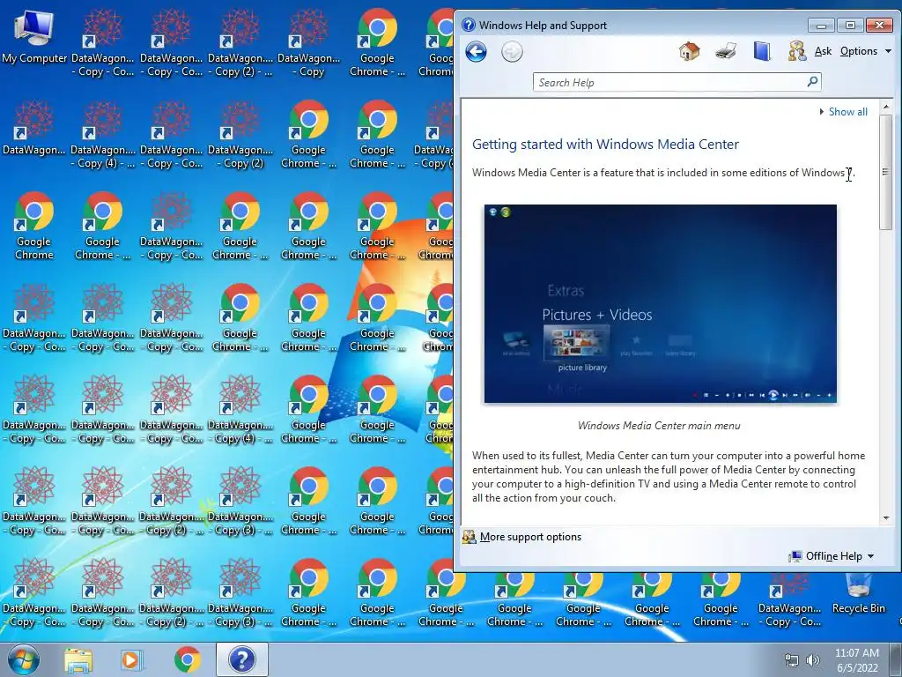Image resolution: width=902 pixels, height=677 pixels.
Task: Click the Ask text label in Help toolbar
Action: (824, 51)
